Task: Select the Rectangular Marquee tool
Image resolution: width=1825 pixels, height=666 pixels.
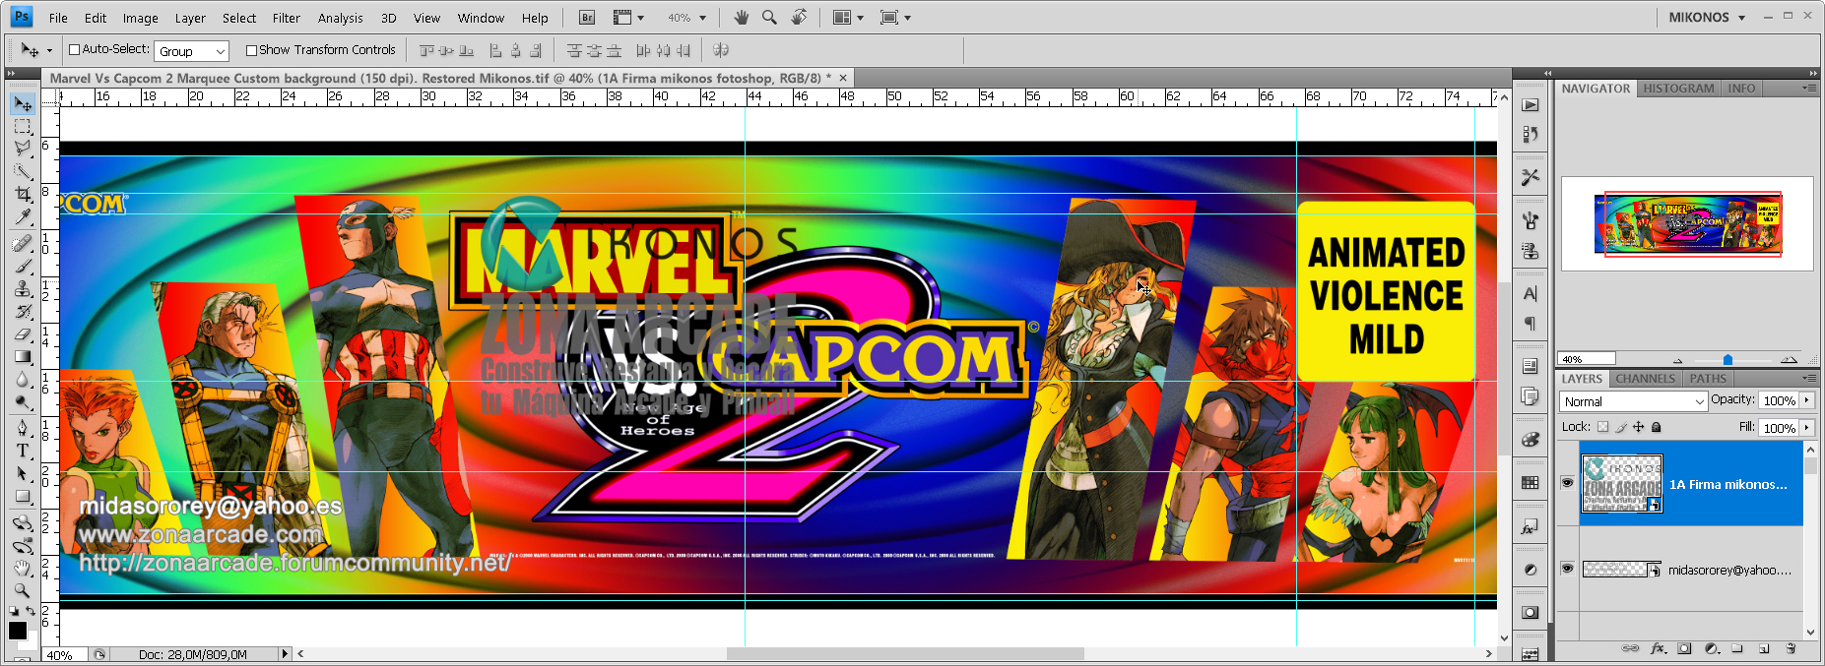Action: point(22,127)
